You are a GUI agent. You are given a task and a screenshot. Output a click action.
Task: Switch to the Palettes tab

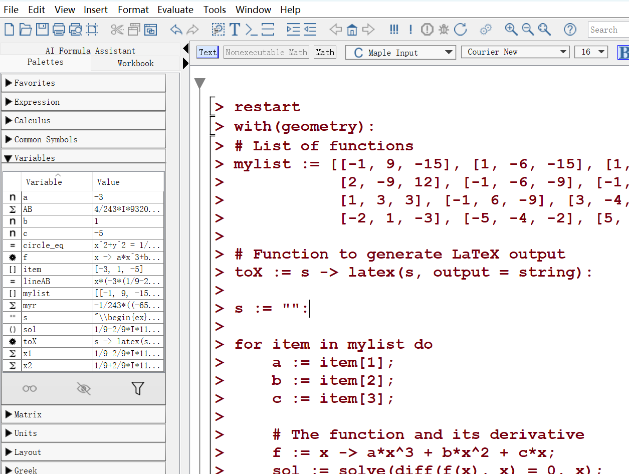click(x=45, y=62)
